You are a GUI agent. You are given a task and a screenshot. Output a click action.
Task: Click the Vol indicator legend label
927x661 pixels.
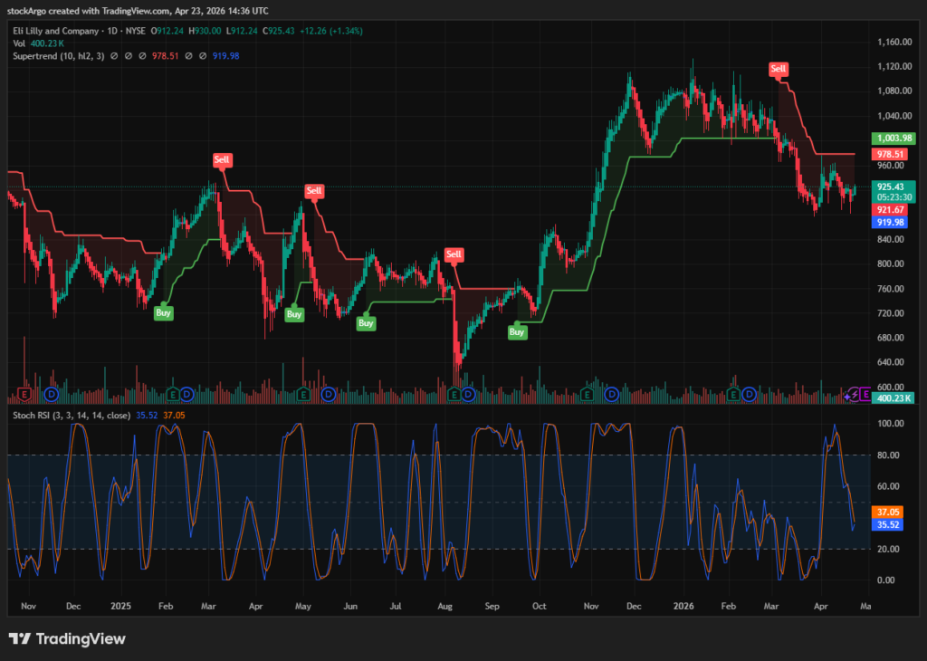pyautogui.click(x=19, y=43)
